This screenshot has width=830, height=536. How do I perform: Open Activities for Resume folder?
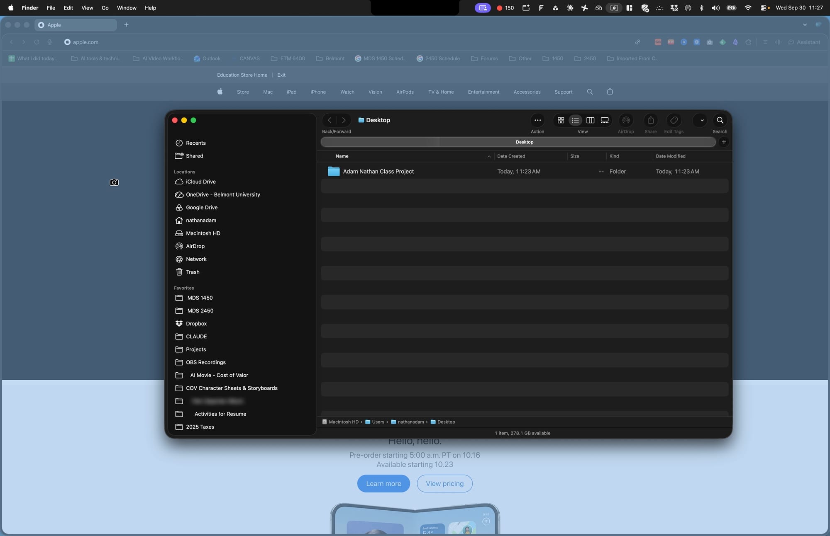pos(220,414)
